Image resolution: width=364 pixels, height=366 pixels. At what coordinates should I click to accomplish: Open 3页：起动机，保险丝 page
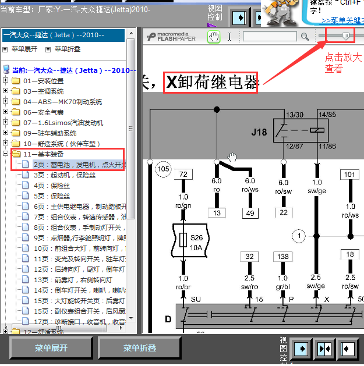(65, 175)
